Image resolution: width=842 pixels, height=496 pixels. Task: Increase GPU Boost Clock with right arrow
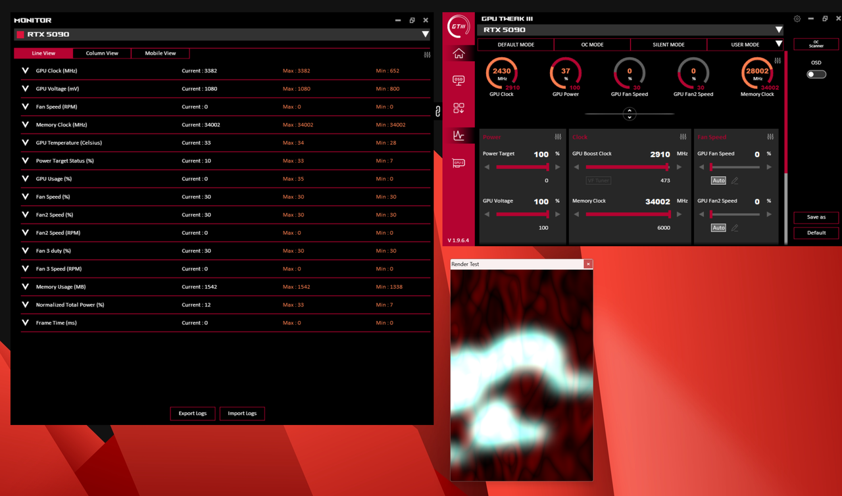(680, 167)
